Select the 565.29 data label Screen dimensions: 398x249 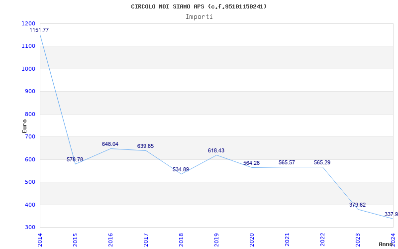point(322,162)
